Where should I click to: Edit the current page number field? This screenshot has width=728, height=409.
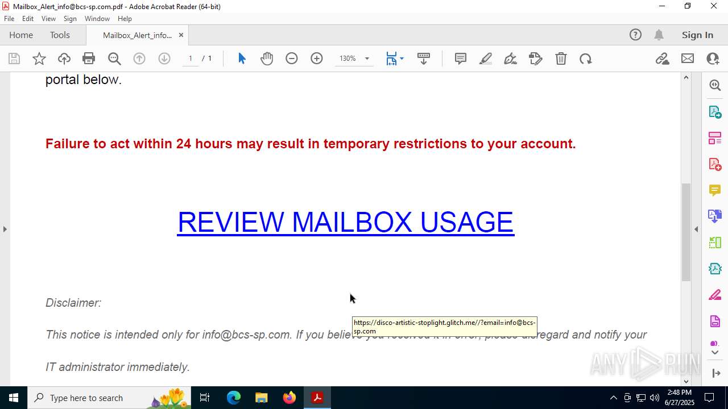click(191, 59)
